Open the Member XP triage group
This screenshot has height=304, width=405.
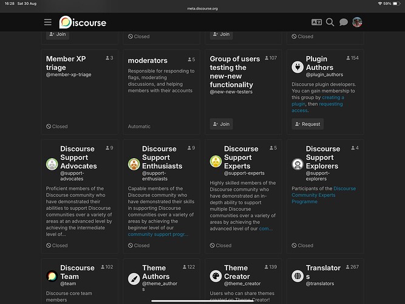[66, 63]
